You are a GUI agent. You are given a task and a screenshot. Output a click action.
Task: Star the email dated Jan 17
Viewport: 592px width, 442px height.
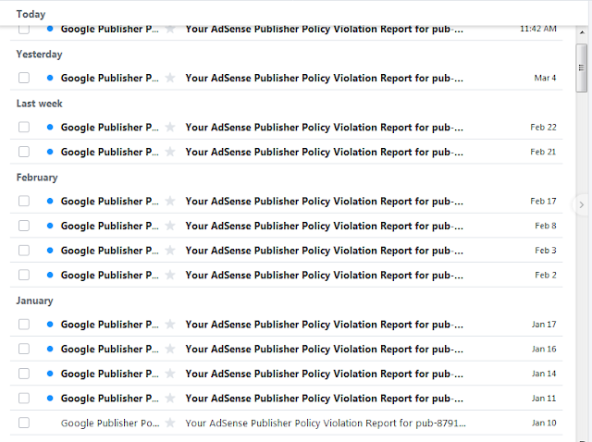click(170, 325)
